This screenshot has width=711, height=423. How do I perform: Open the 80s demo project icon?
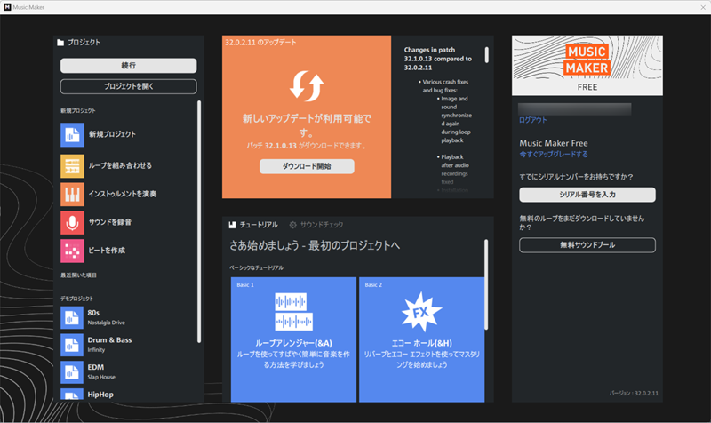click(72, 317)
